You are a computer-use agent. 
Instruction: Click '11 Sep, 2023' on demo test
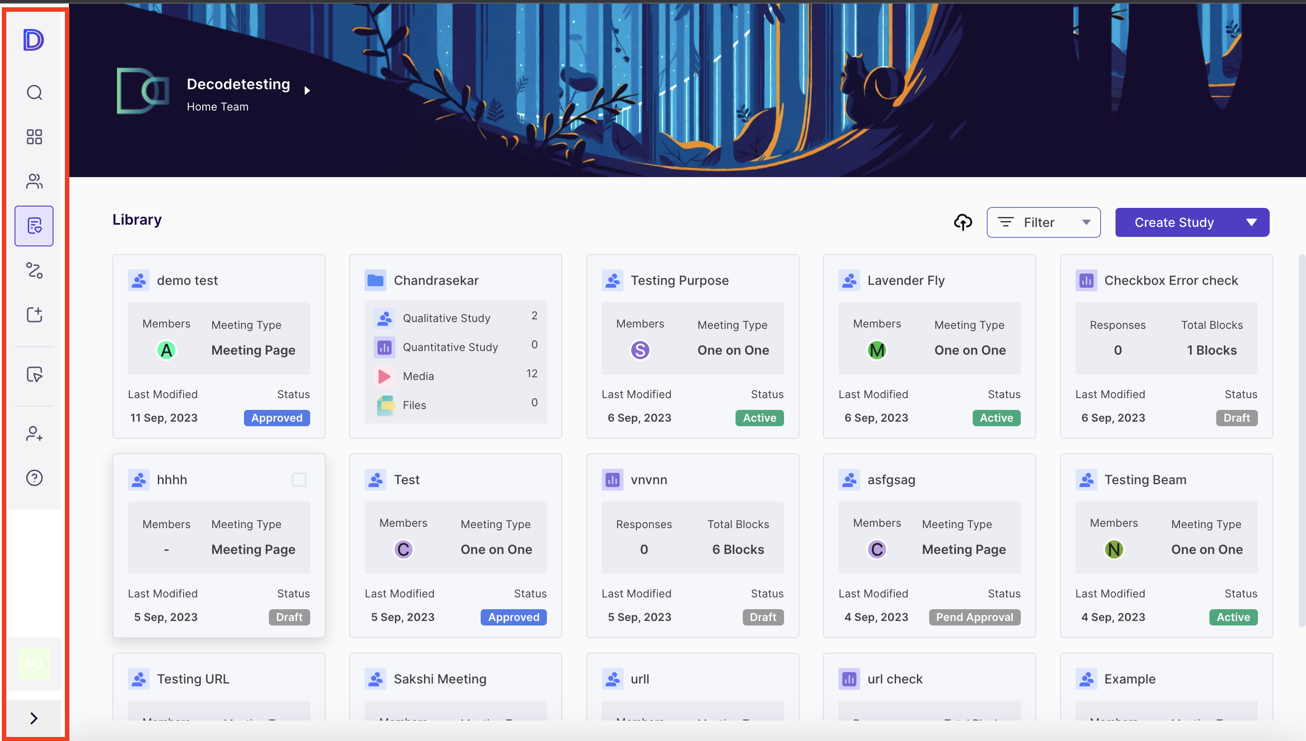164,418
